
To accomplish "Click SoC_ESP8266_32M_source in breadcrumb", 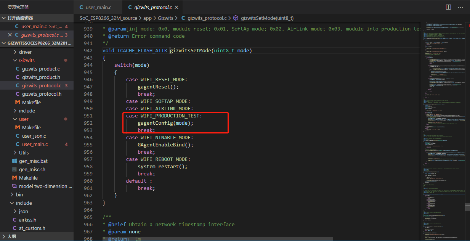I will tap(108, 18).
